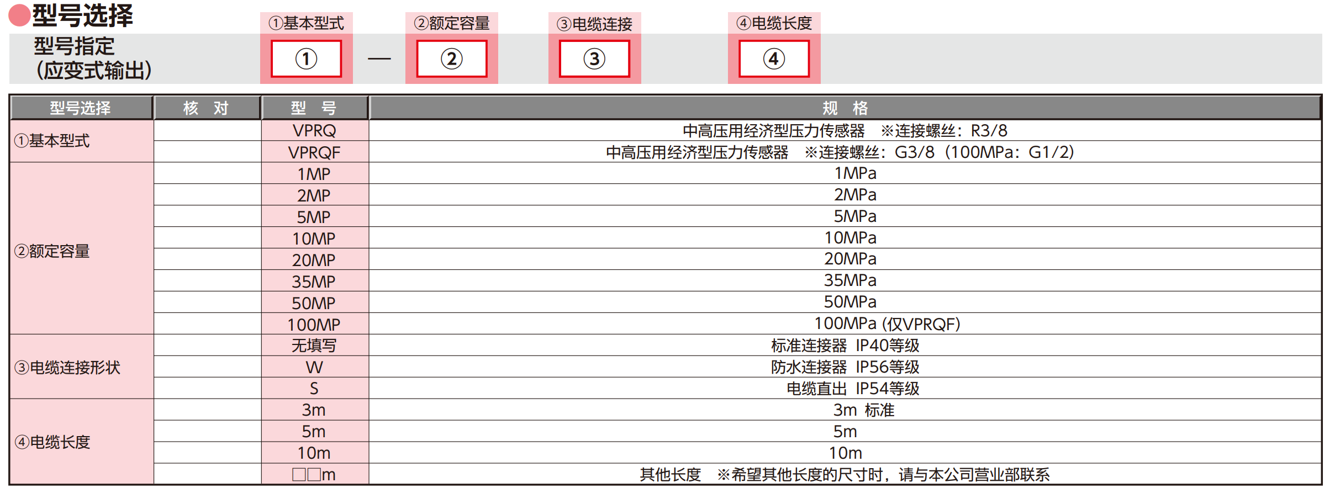1330x488 pixels.
Task: Click the 100MPa (仅VPRQF) specification cell
Action: (845, 324)
